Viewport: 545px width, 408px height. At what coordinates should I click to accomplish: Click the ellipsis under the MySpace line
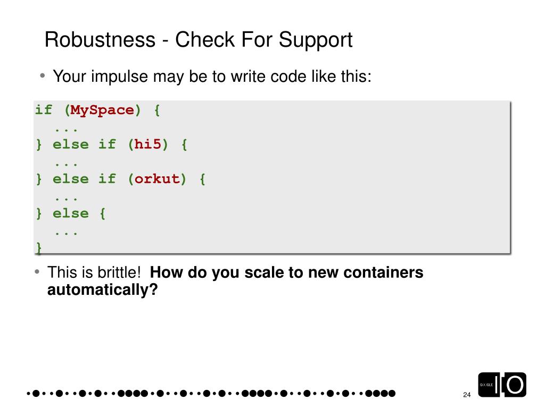click(x=65, y=131)
